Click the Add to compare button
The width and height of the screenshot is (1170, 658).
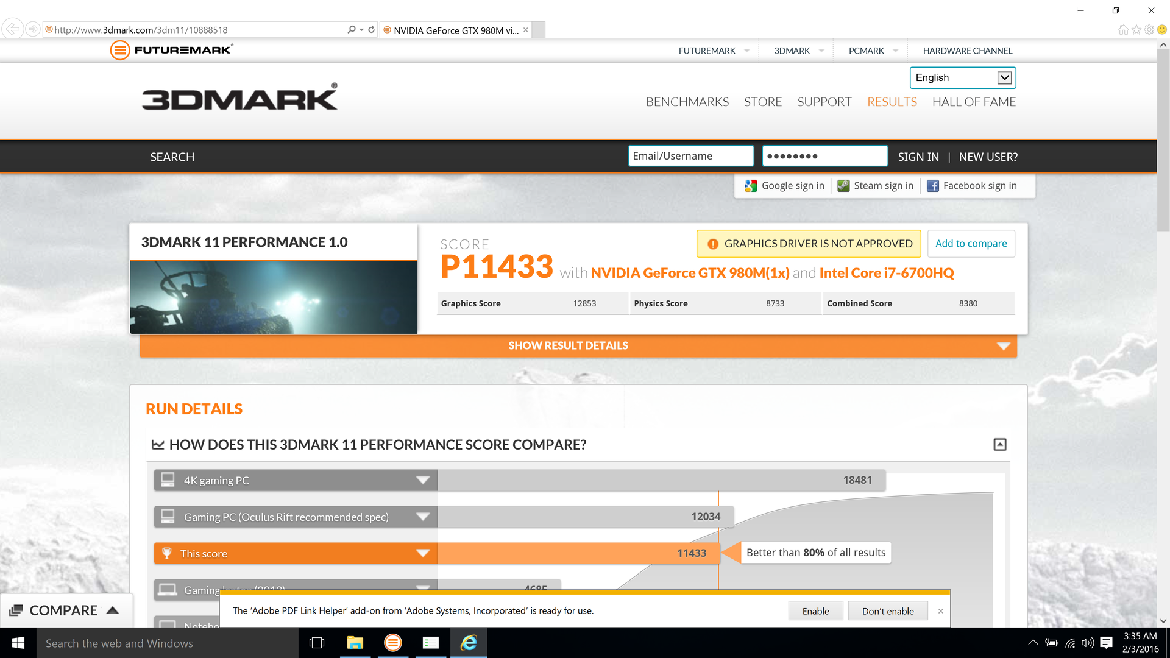[971, 244]
